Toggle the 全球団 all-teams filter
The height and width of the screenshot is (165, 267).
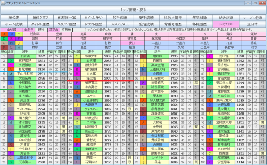pyautogui.click(x=12, y=30)
